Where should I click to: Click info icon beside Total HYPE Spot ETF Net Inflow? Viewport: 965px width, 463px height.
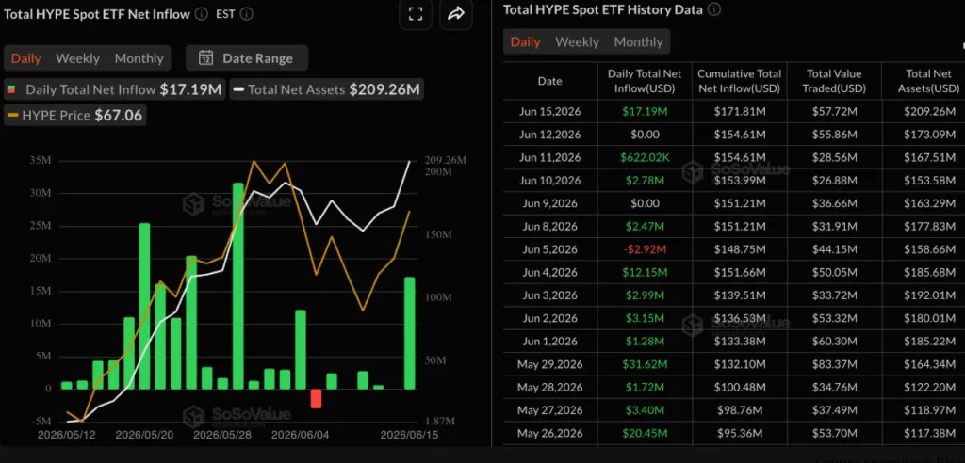click(x=202, y=13)
